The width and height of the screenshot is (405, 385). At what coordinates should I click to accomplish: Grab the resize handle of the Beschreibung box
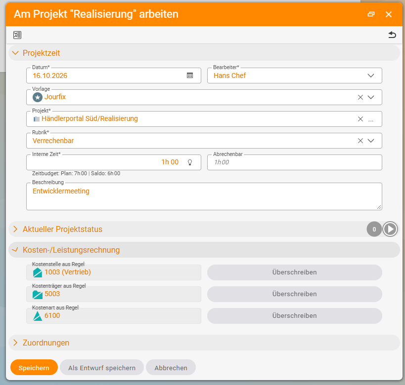(379, 207)
